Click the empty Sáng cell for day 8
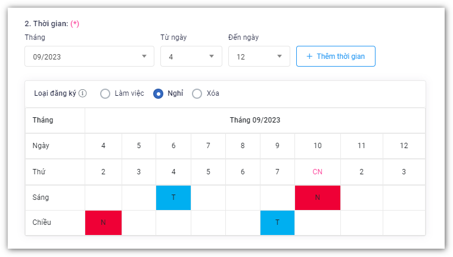Viewport: 453px width, 257px height. tap(243, 198)
